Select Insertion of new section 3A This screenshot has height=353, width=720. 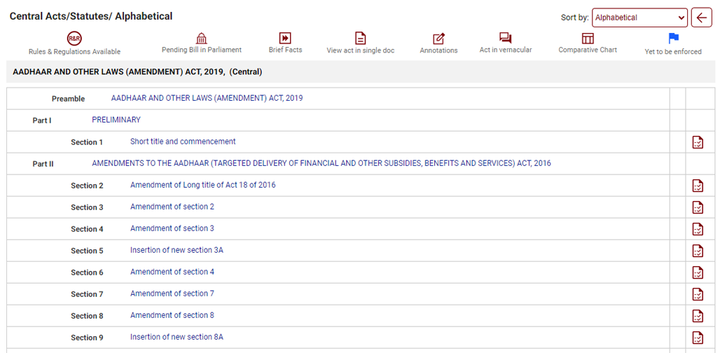[176, 250]
